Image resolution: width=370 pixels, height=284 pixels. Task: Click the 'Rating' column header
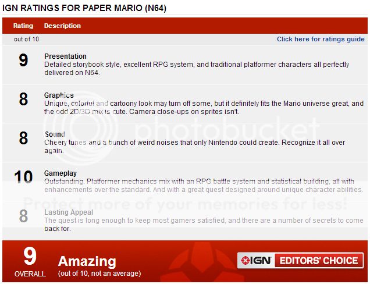pos(23,26)
